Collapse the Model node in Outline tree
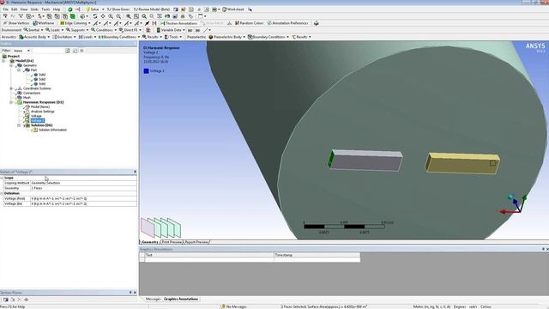549x309 pixels. (x=3, y=61)
